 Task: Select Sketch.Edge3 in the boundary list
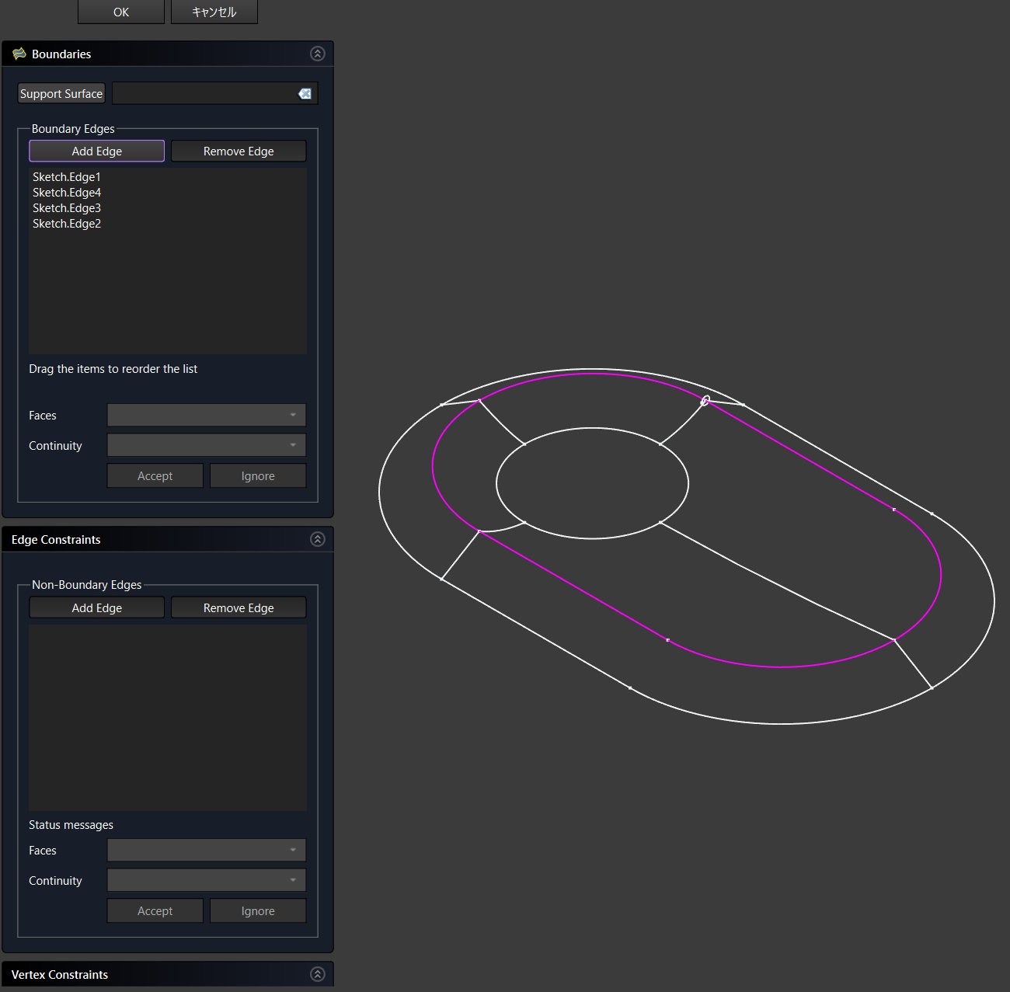pos(67,208)
